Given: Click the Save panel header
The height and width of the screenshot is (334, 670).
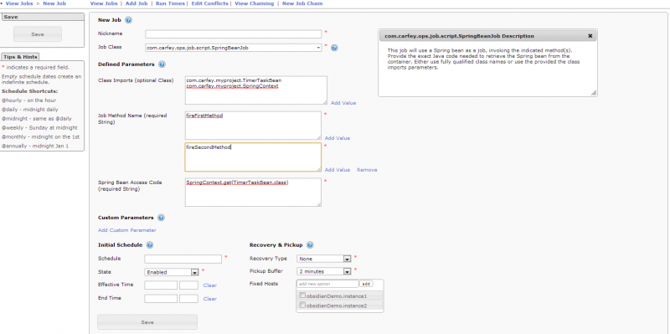Looking at the screenshot, I should click(x=43, y=17).
